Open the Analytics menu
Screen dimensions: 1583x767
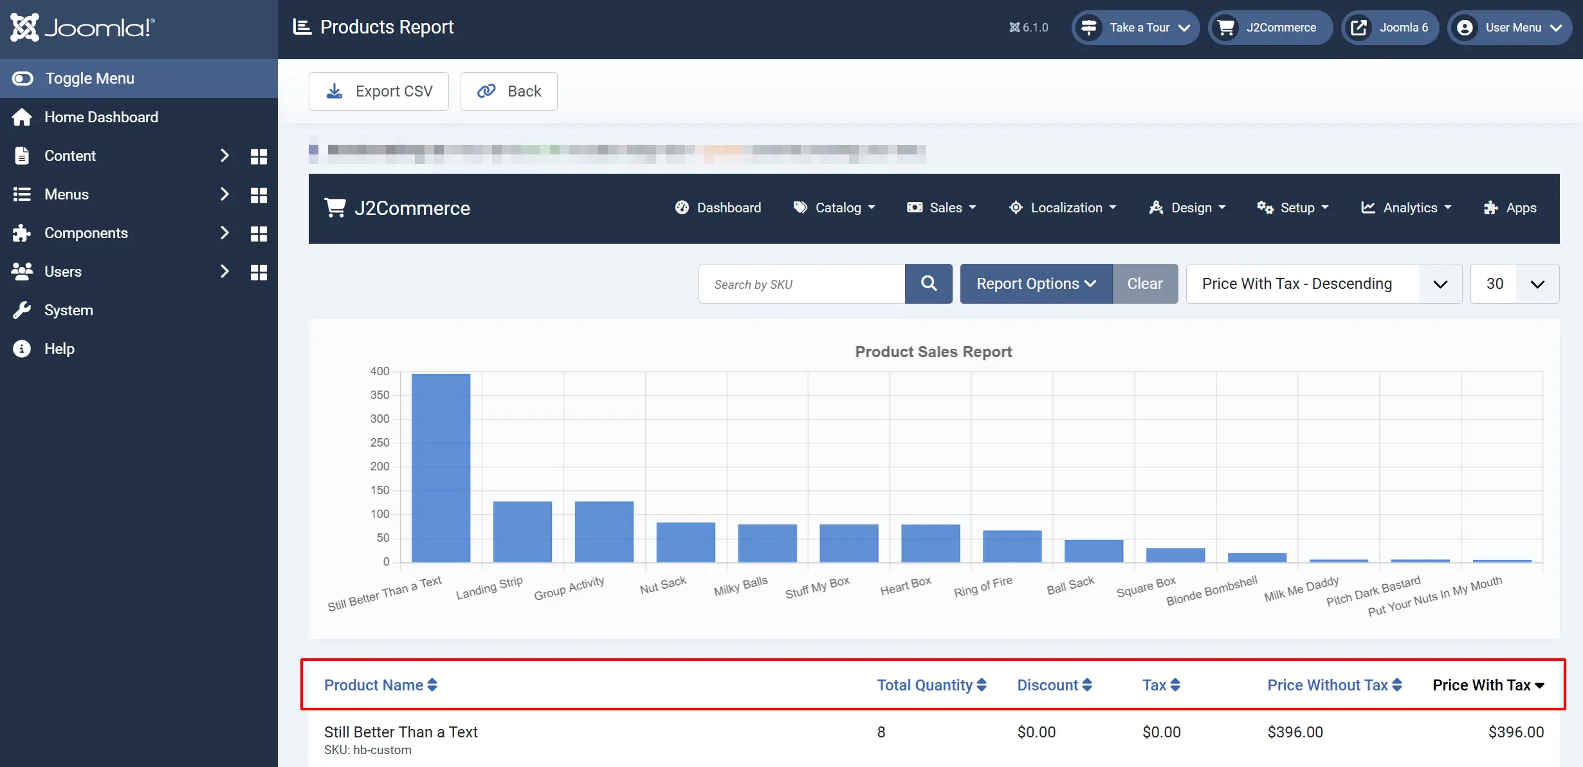coord(1406,208)
